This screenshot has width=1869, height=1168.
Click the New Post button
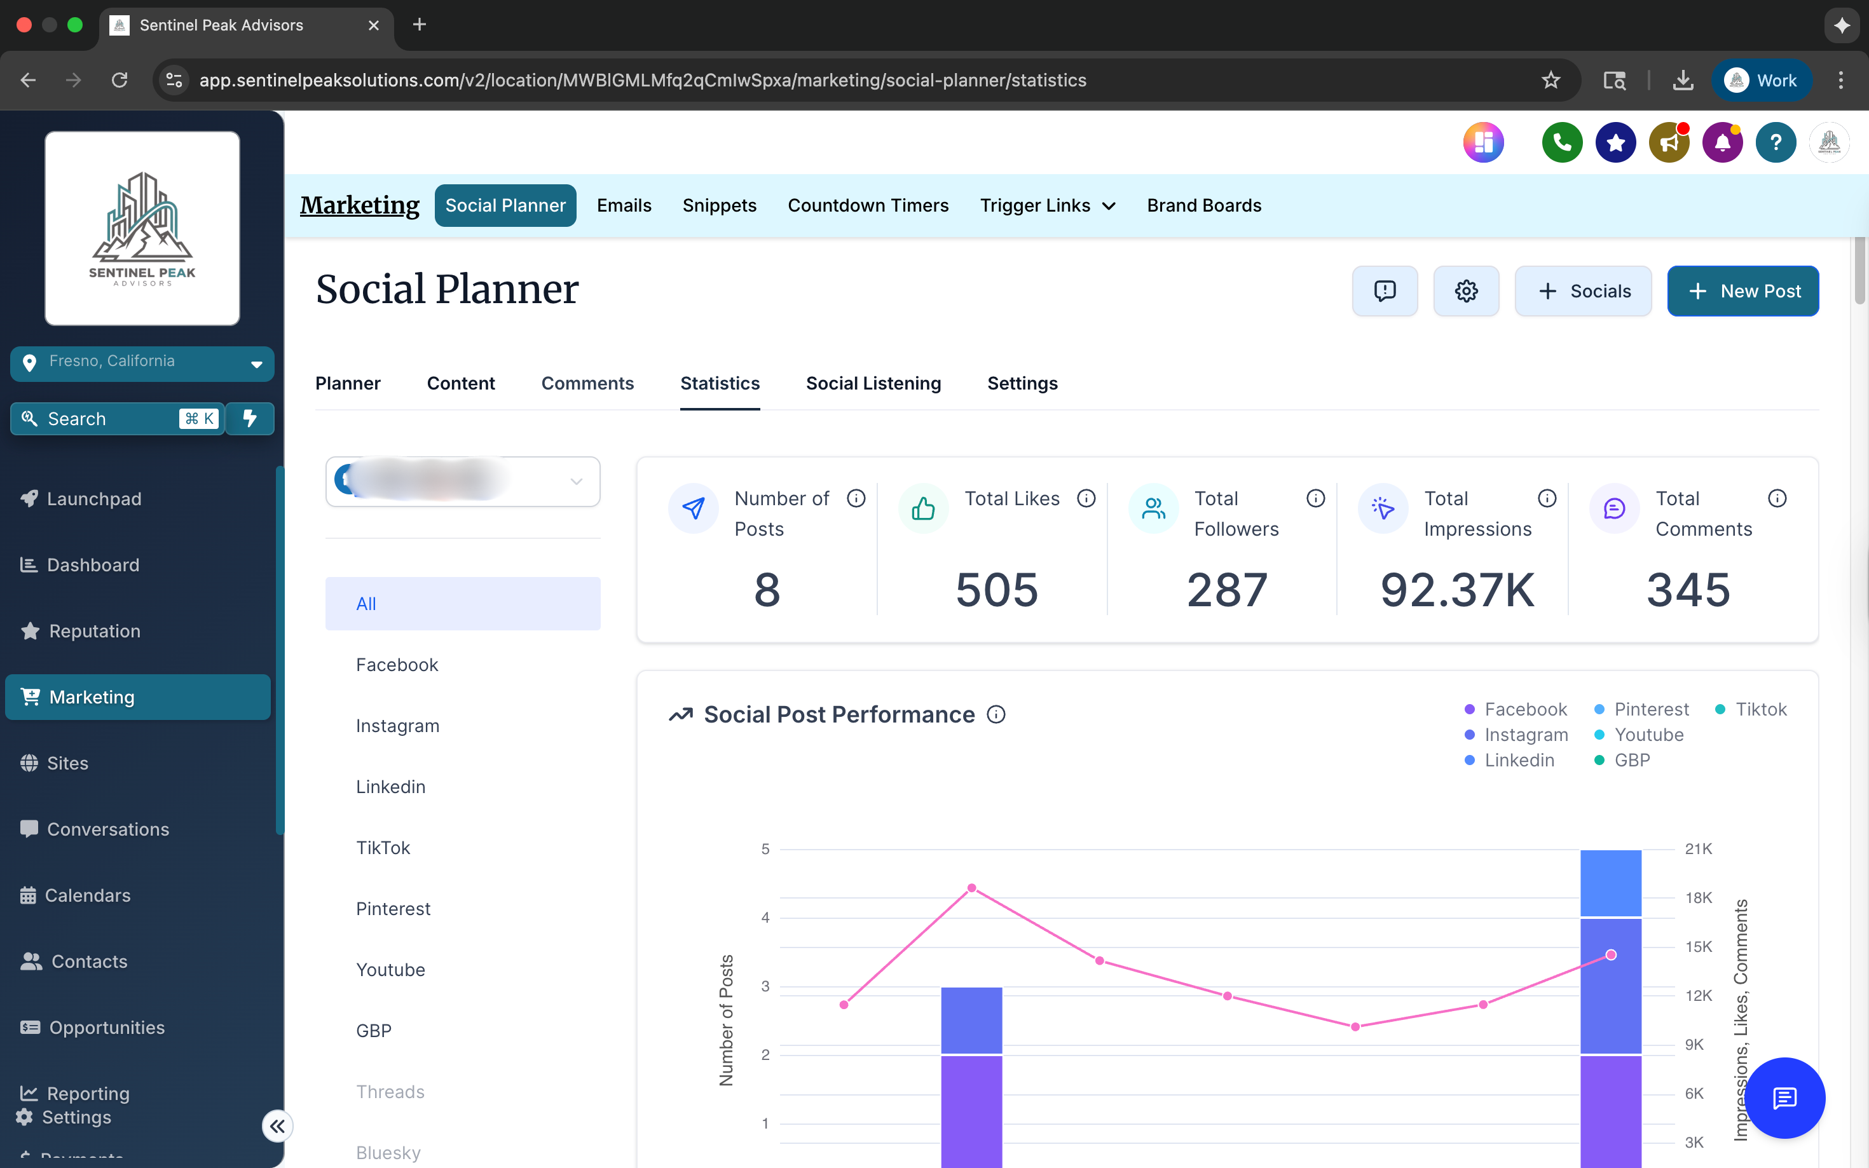[1743, 291]
